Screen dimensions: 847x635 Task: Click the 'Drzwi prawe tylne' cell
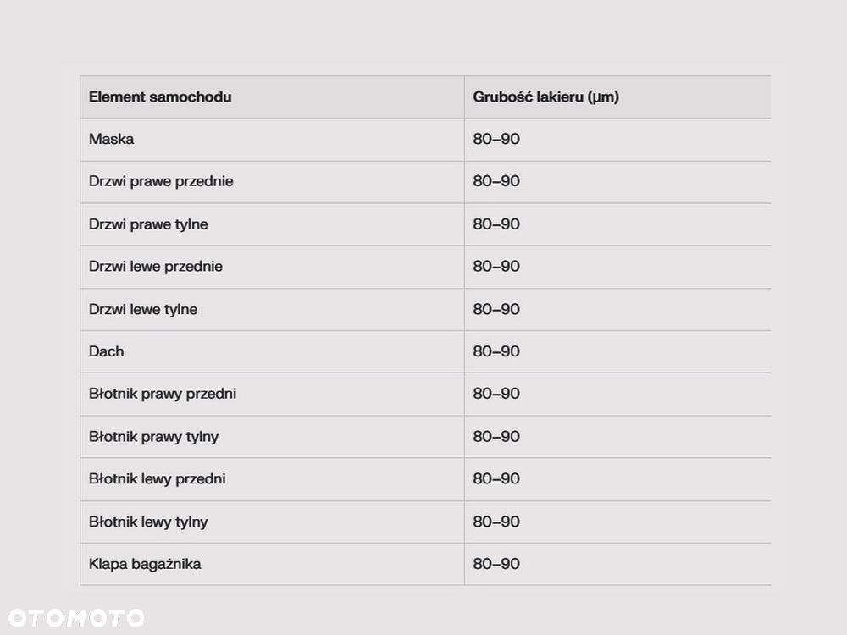coord(148,224)
